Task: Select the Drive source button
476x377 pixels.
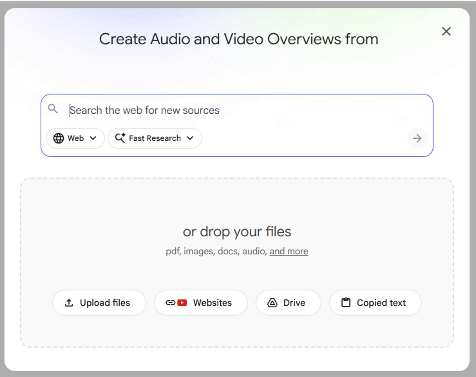Action: pos(288,303)
